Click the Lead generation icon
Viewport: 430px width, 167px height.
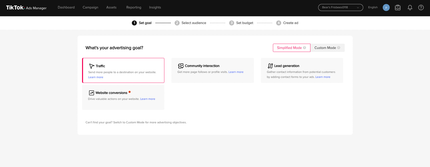[x=270, y=66]
